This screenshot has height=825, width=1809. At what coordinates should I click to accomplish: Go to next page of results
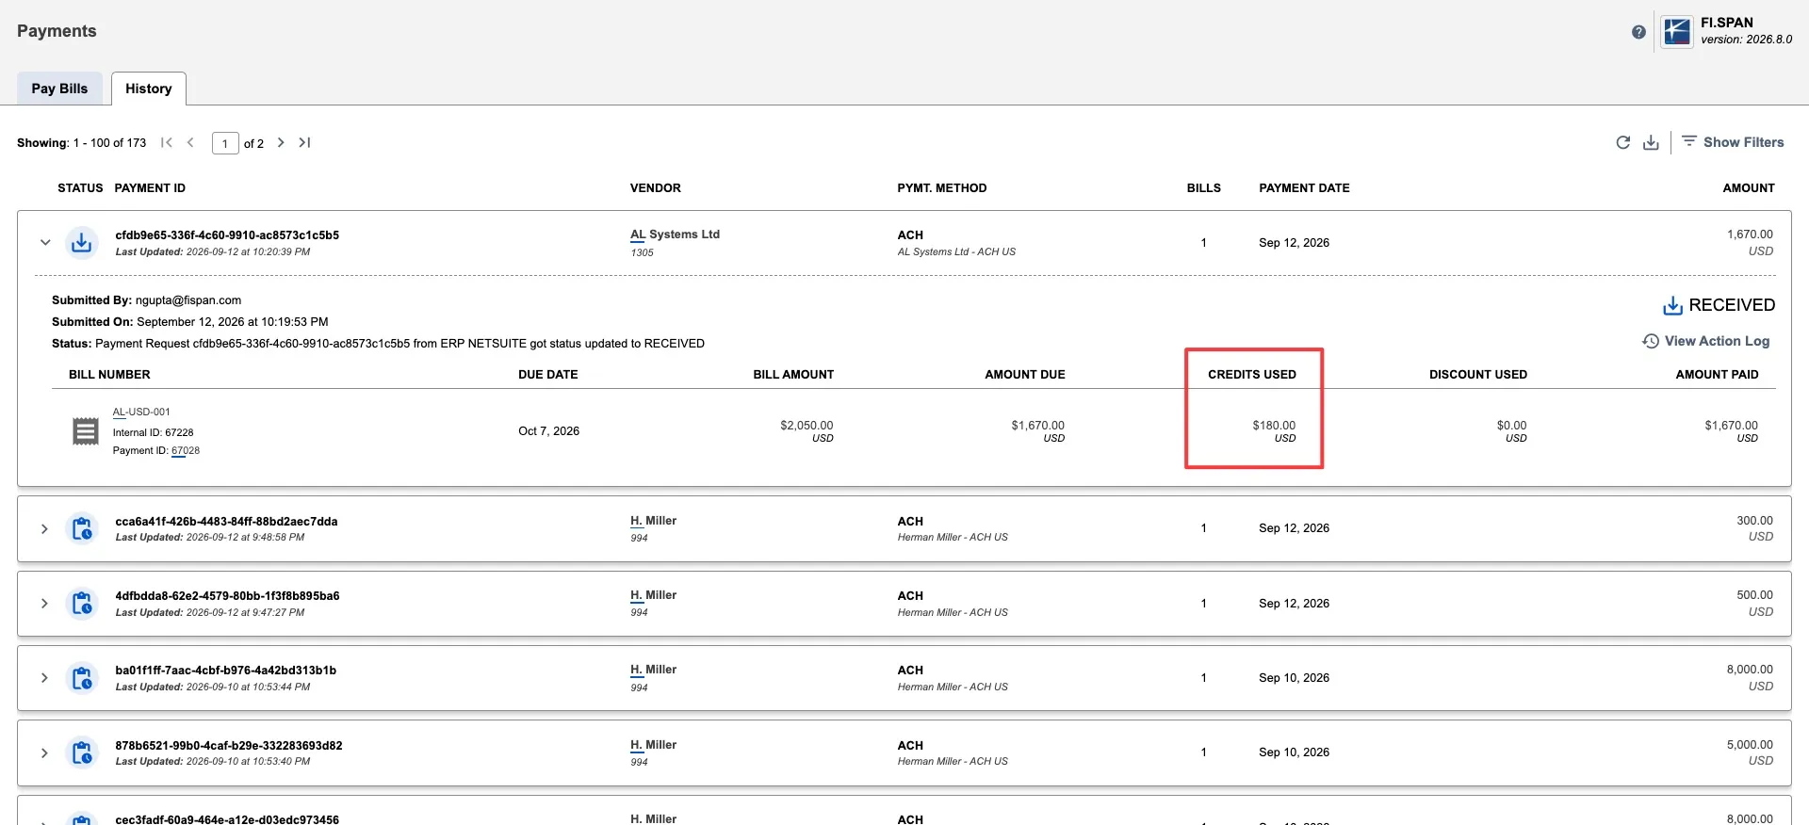(281, 142)
